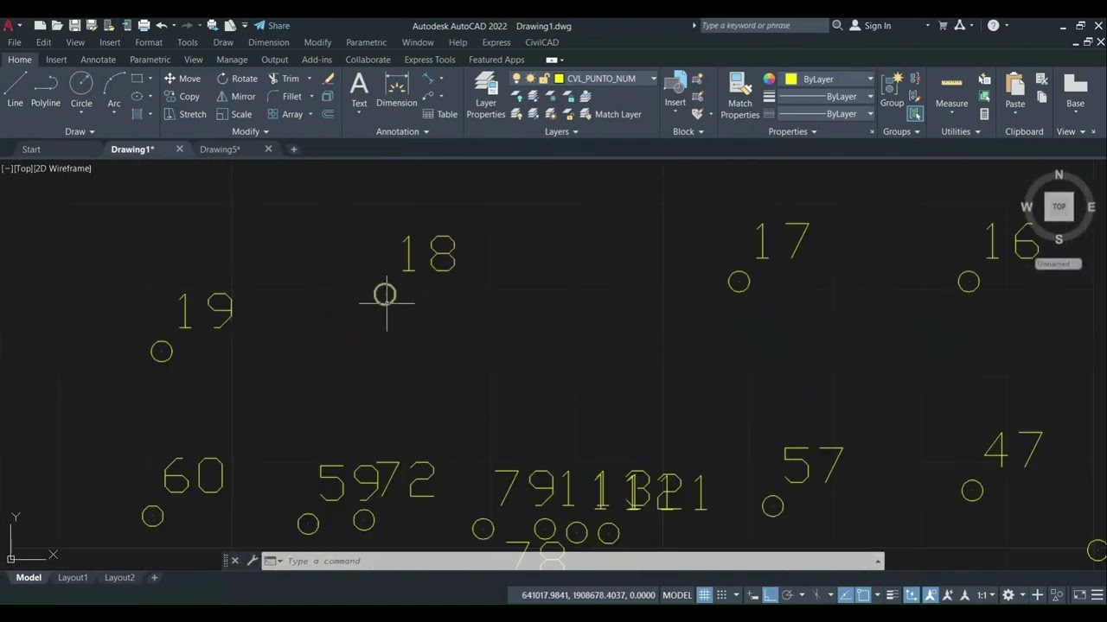Image resolution: width=1107 pixels, height=622 pixels.
Task: Expand the Draw panel
Action: 80,131
